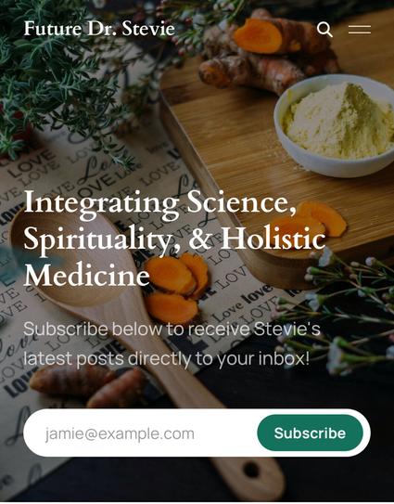The width and height of the screenshot is (394, 504).
Task: Click the word Medicine in headline
Action: point(87,275)
